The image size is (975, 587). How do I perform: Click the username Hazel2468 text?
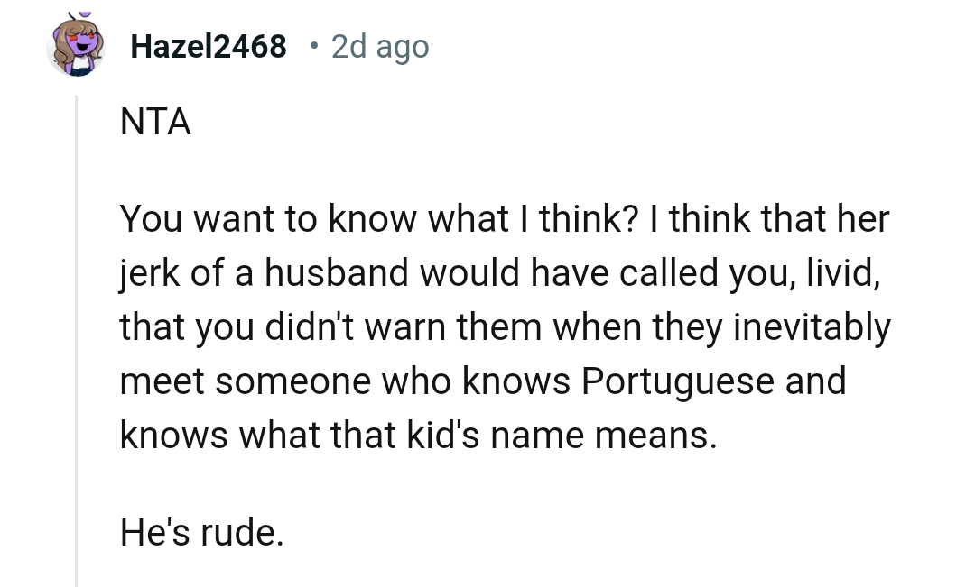209,46
